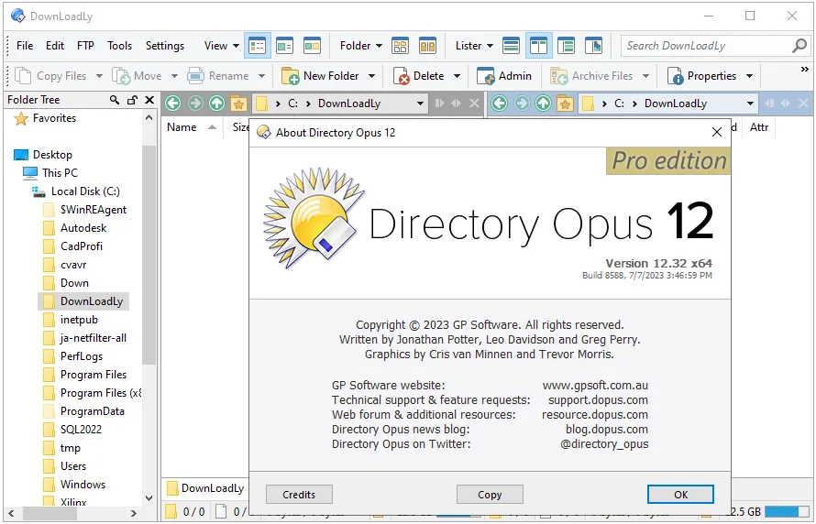The height and width of the screenshot is (524, 816).
Task: Open the Settings menu
Action: (164, 46)
